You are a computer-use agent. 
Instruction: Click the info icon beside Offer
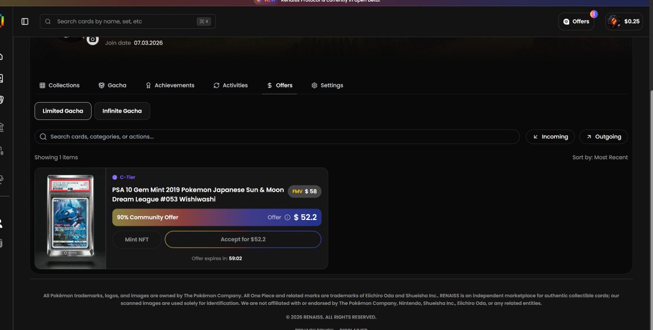(287, 217)
